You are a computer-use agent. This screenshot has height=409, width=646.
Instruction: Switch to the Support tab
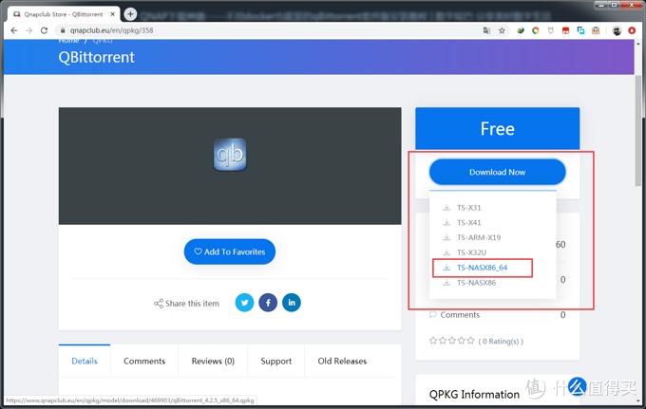pos(276,361)
